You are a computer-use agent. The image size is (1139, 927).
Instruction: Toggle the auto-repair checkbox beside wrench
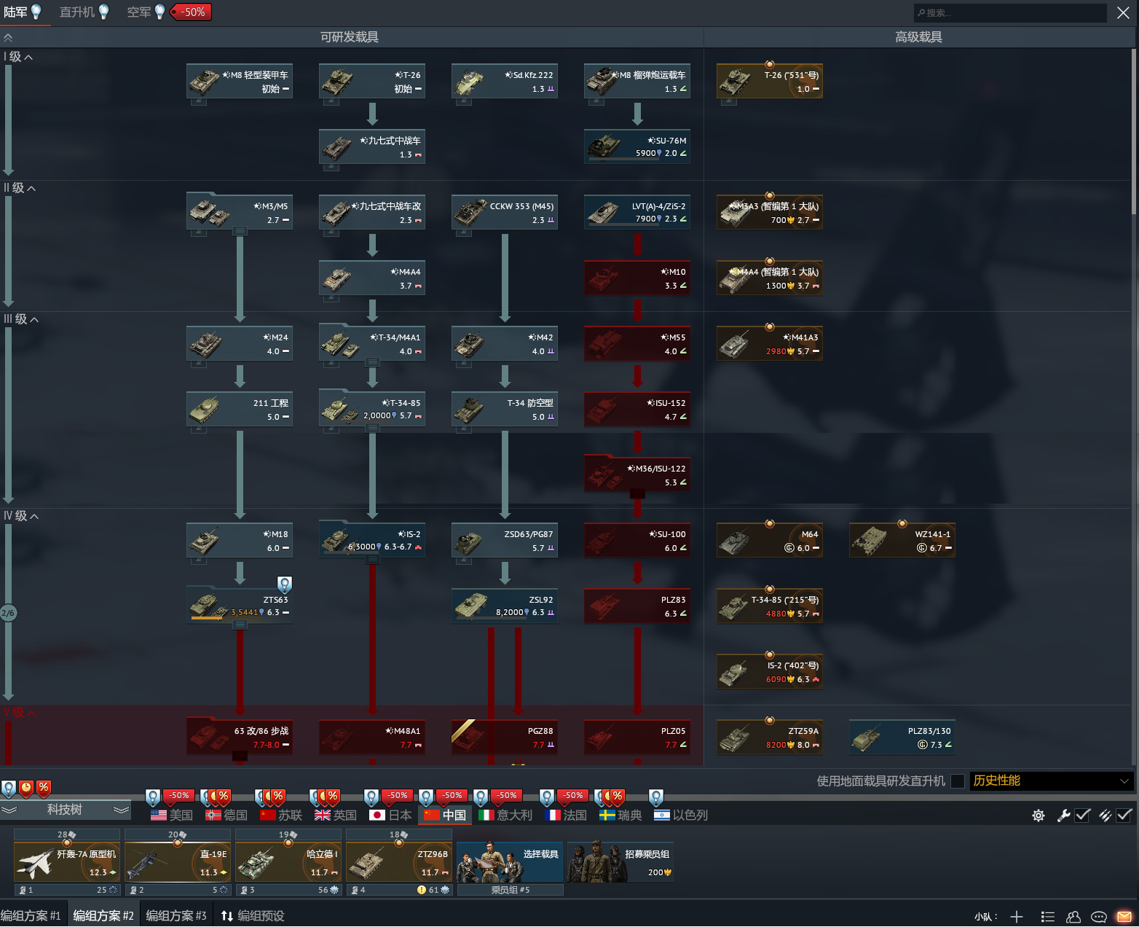tap(1083, 815)
